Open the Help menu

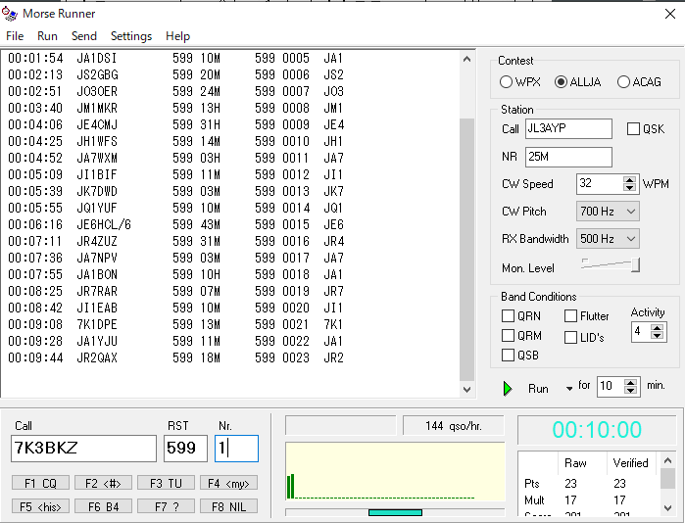coord(177,36)
